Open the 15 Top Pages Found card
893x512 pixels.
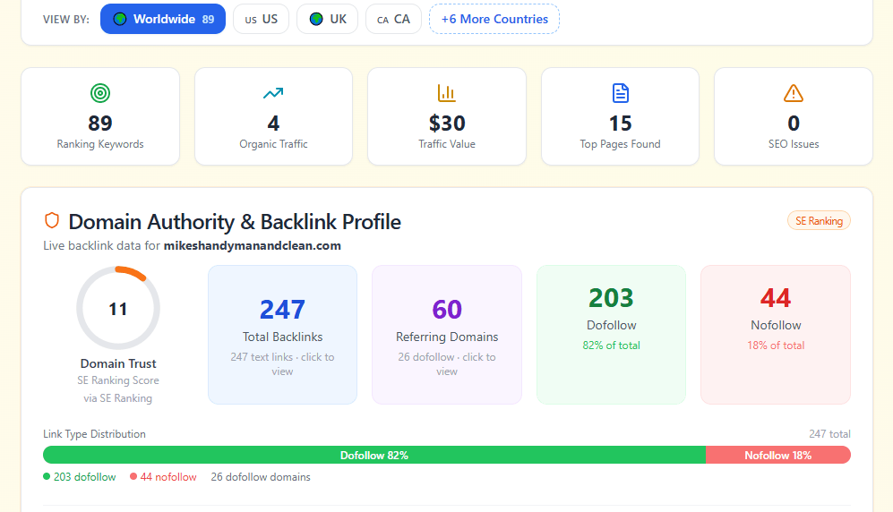[x=620, y=116]
